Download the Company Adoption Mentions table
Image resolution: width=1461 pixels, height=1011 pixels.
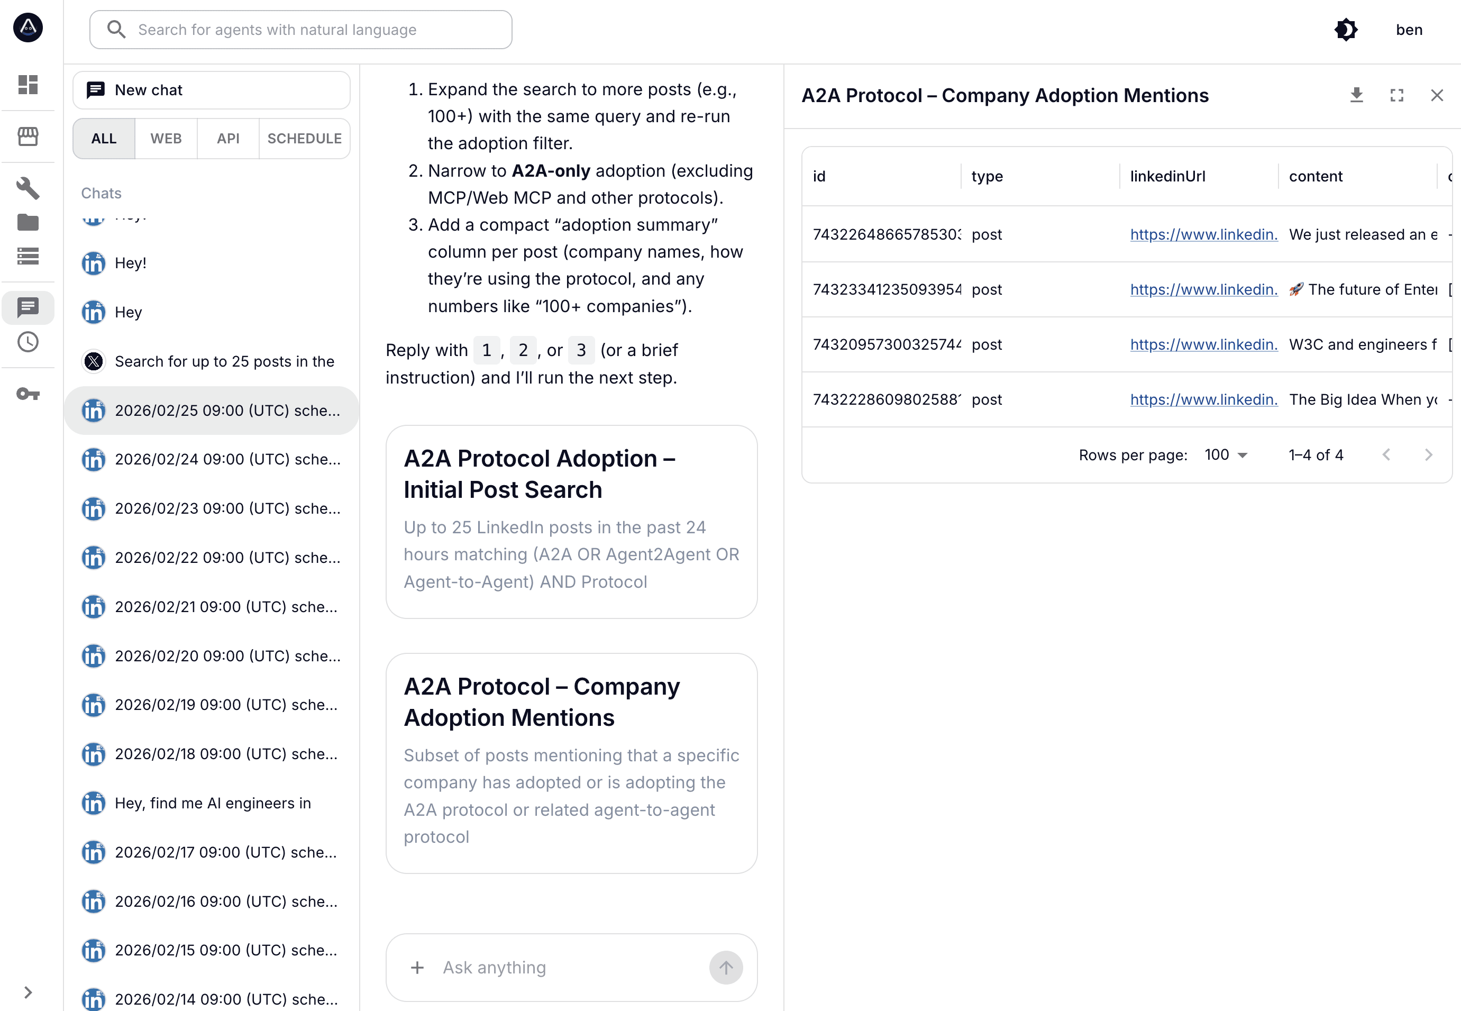click(x=1356, y=95)
